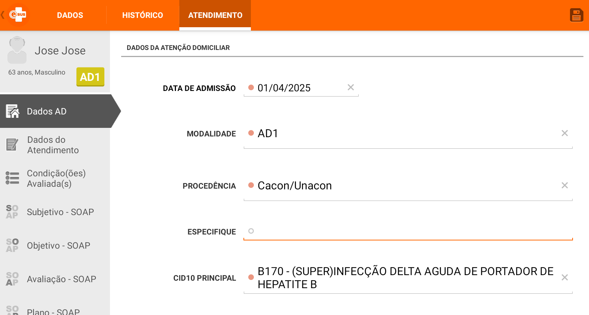Screen dimensions: 589x315
Task: Click the e-SUS logo icon
Action: [18, 15]
